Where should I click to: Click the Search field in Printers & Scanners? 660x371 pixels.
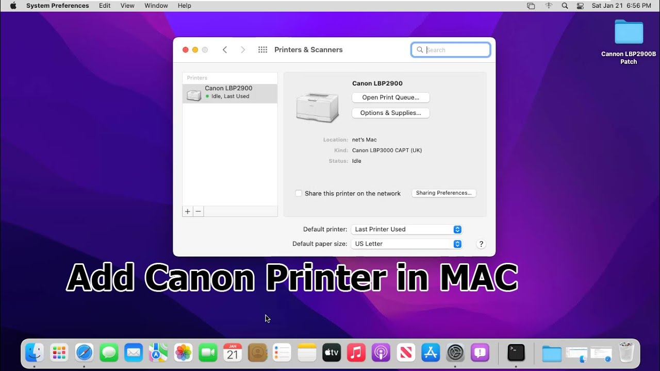pos(451,50)
